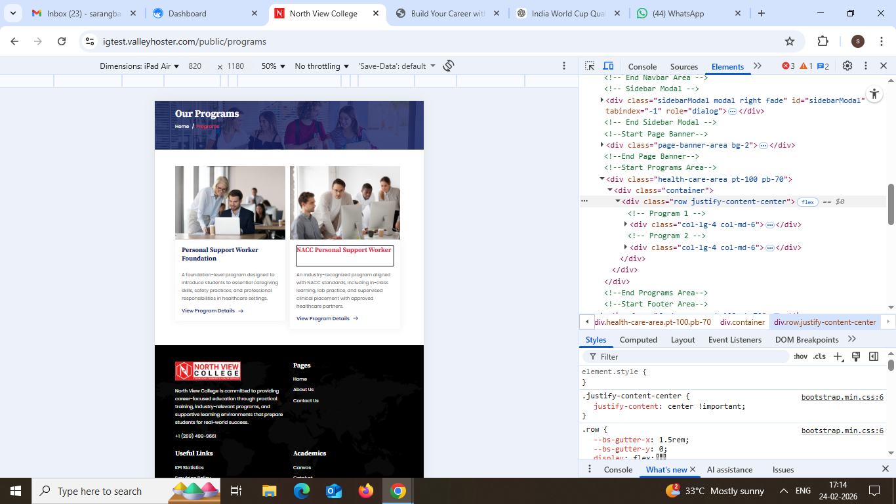Open the Event Listeners tab
896x504 pixels.
(x=735, y=339)
